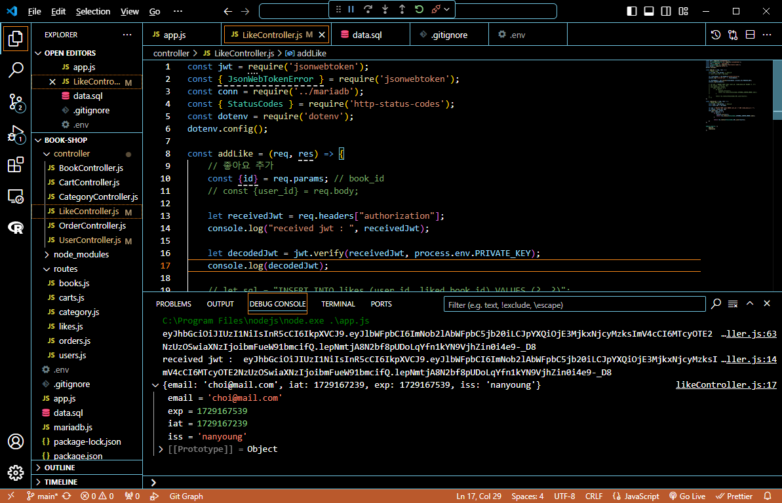
Task: Open more editor actions menu
Action: 767,35
